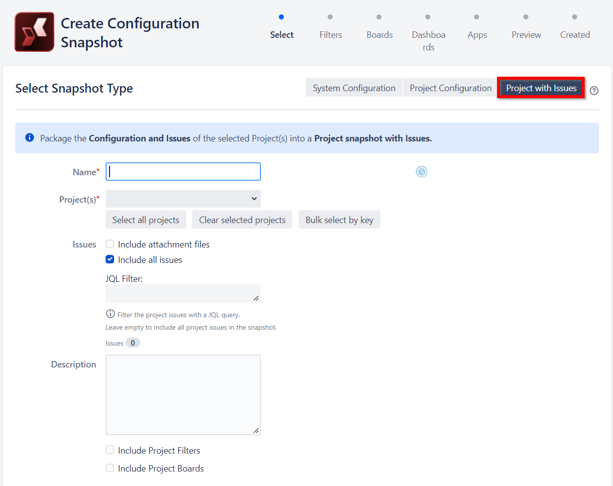Click the Preview step dot
The width and height of the screenshot is (613, 486).
click(x=526, y=17)
